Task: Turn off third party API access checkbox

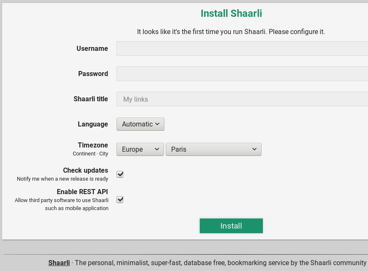Action: click(120, 200)
